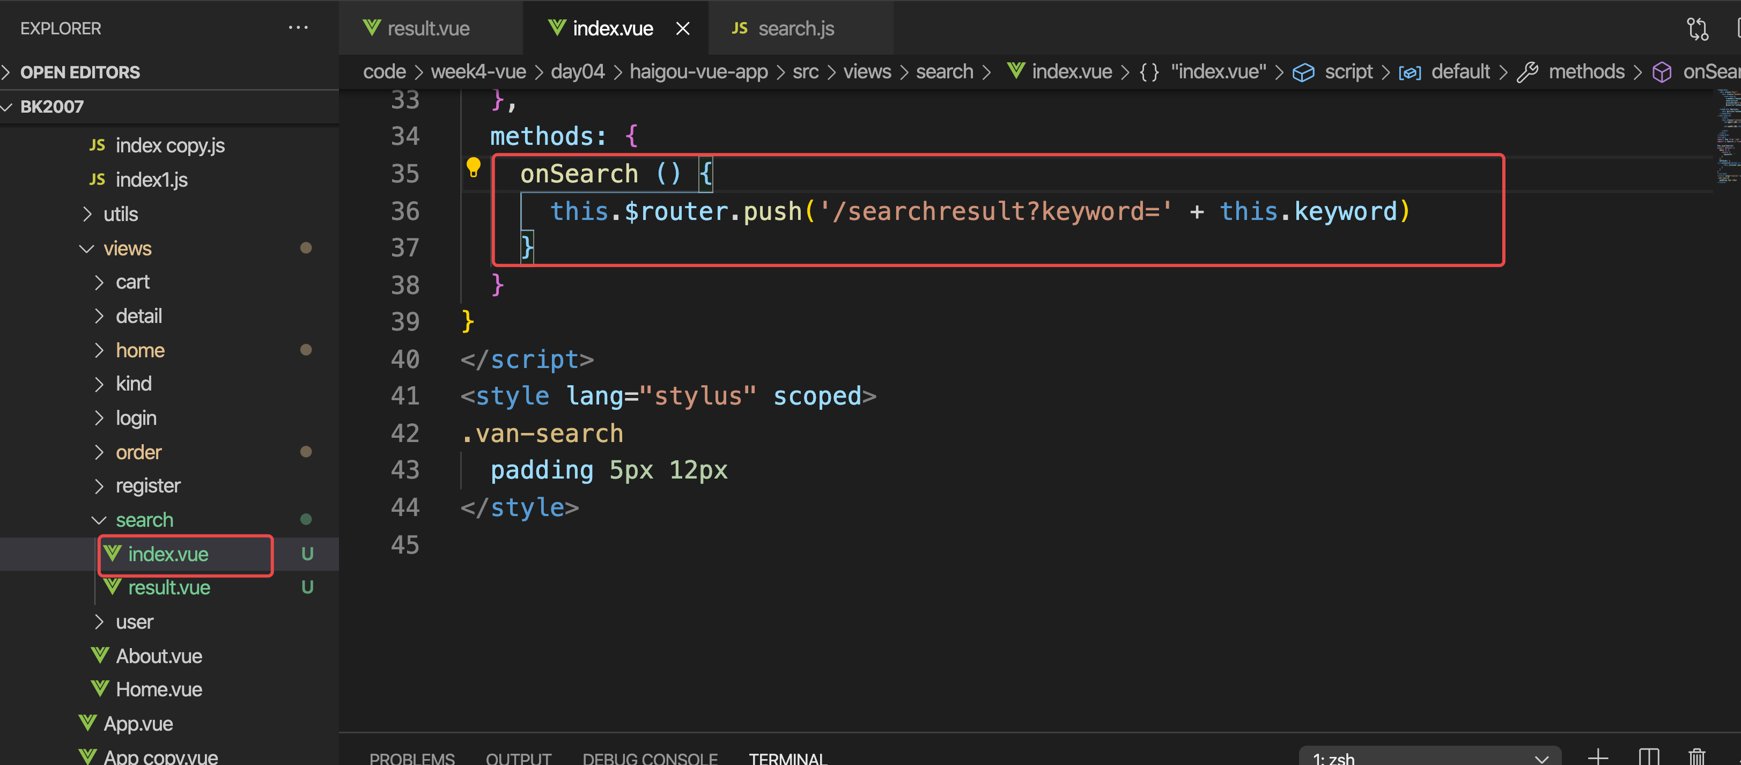Open Explorer more actions ellipsis menu
Image resolution: width=1741 pixels, height=765 pixels.
(x=298, y=28)
